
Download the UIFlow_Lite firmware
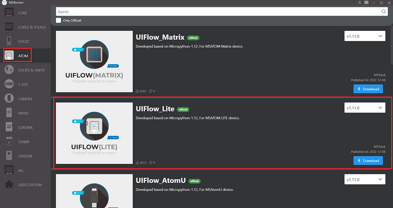368,161
